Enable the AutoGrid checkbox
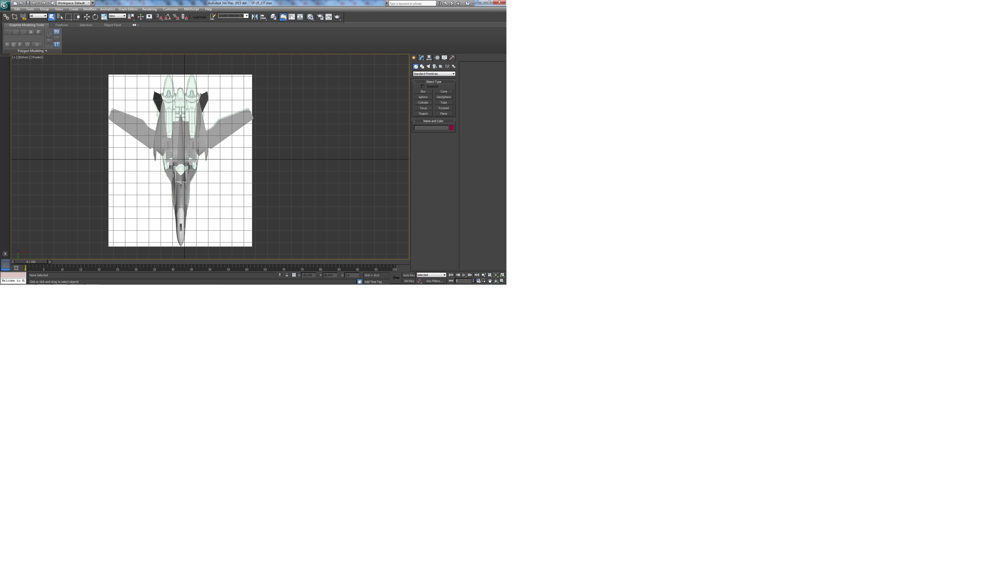The width and height of the screenshot is (1006, 576). (423, 86)
